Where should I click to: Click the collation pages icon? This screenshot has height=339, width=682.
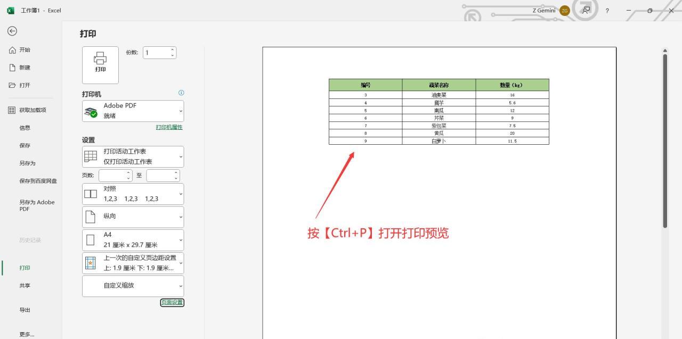(91, 194)
